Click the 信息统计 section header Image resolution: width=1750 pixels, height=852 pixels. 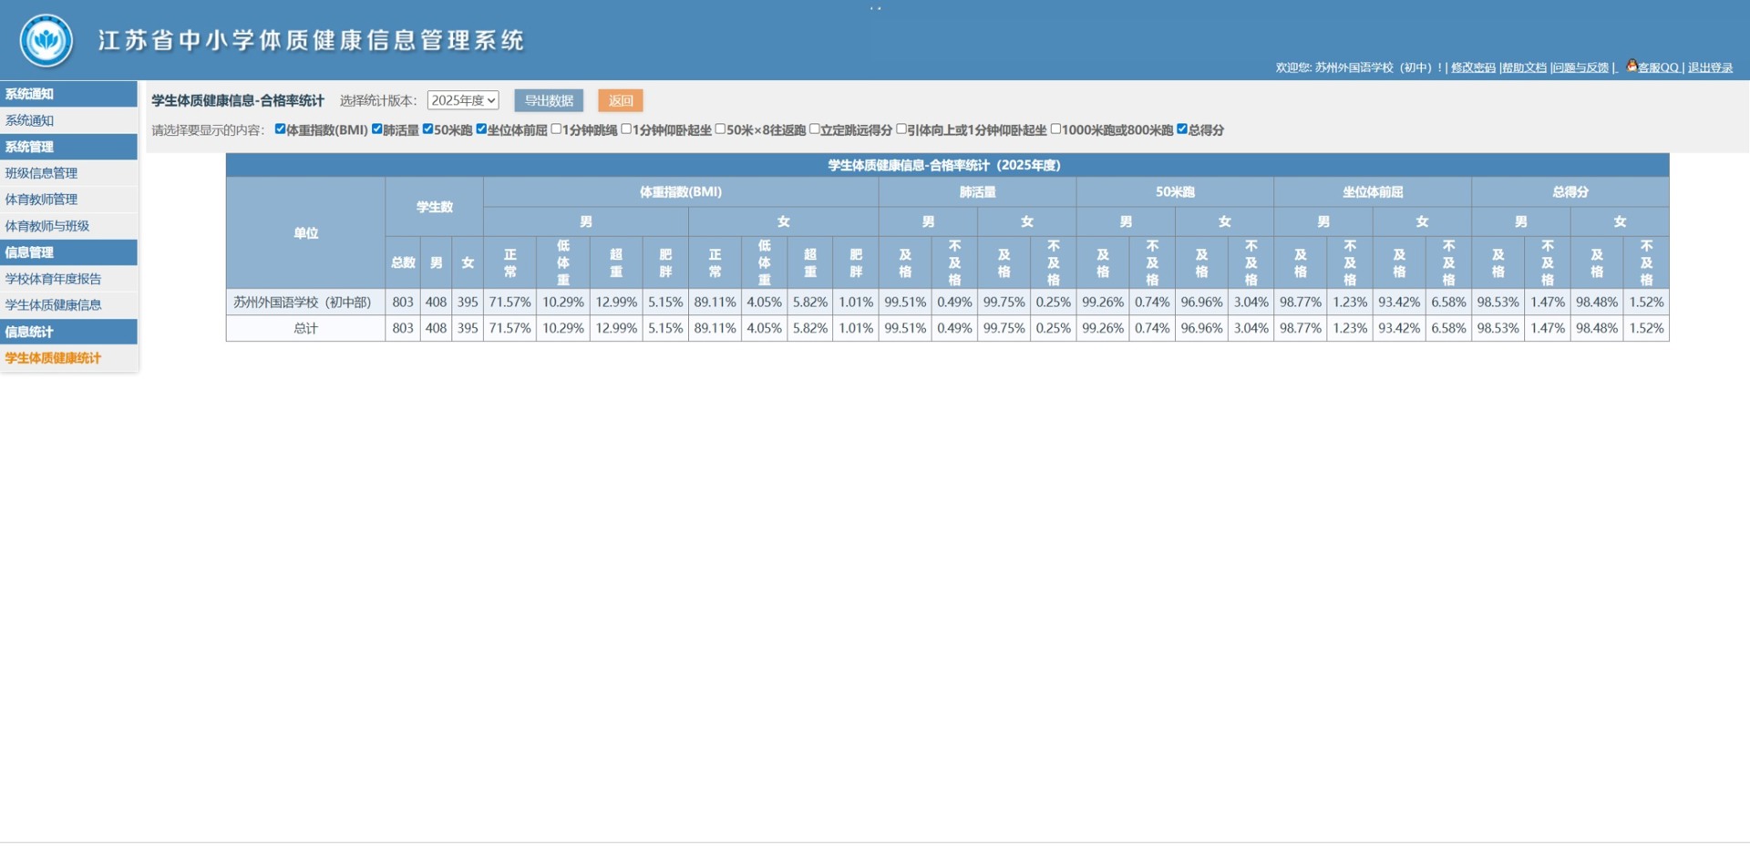pyautogui.click(x=68, y=332)
